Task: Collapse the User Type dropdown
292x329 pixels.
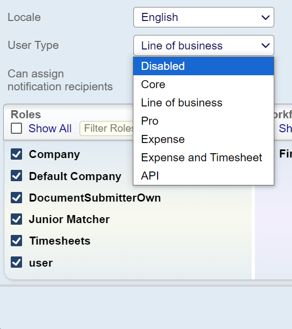Action: click(x=204, y=45)
